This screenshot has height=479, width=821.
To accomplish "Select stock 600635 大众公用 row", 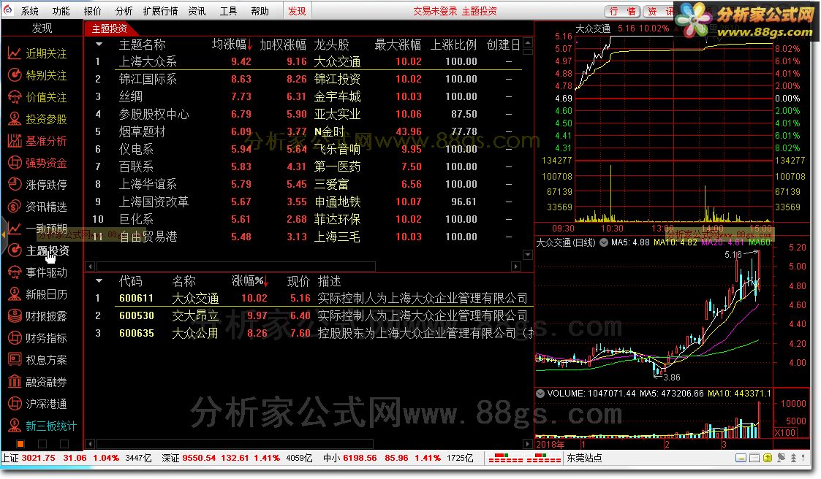I will point(309,333).
